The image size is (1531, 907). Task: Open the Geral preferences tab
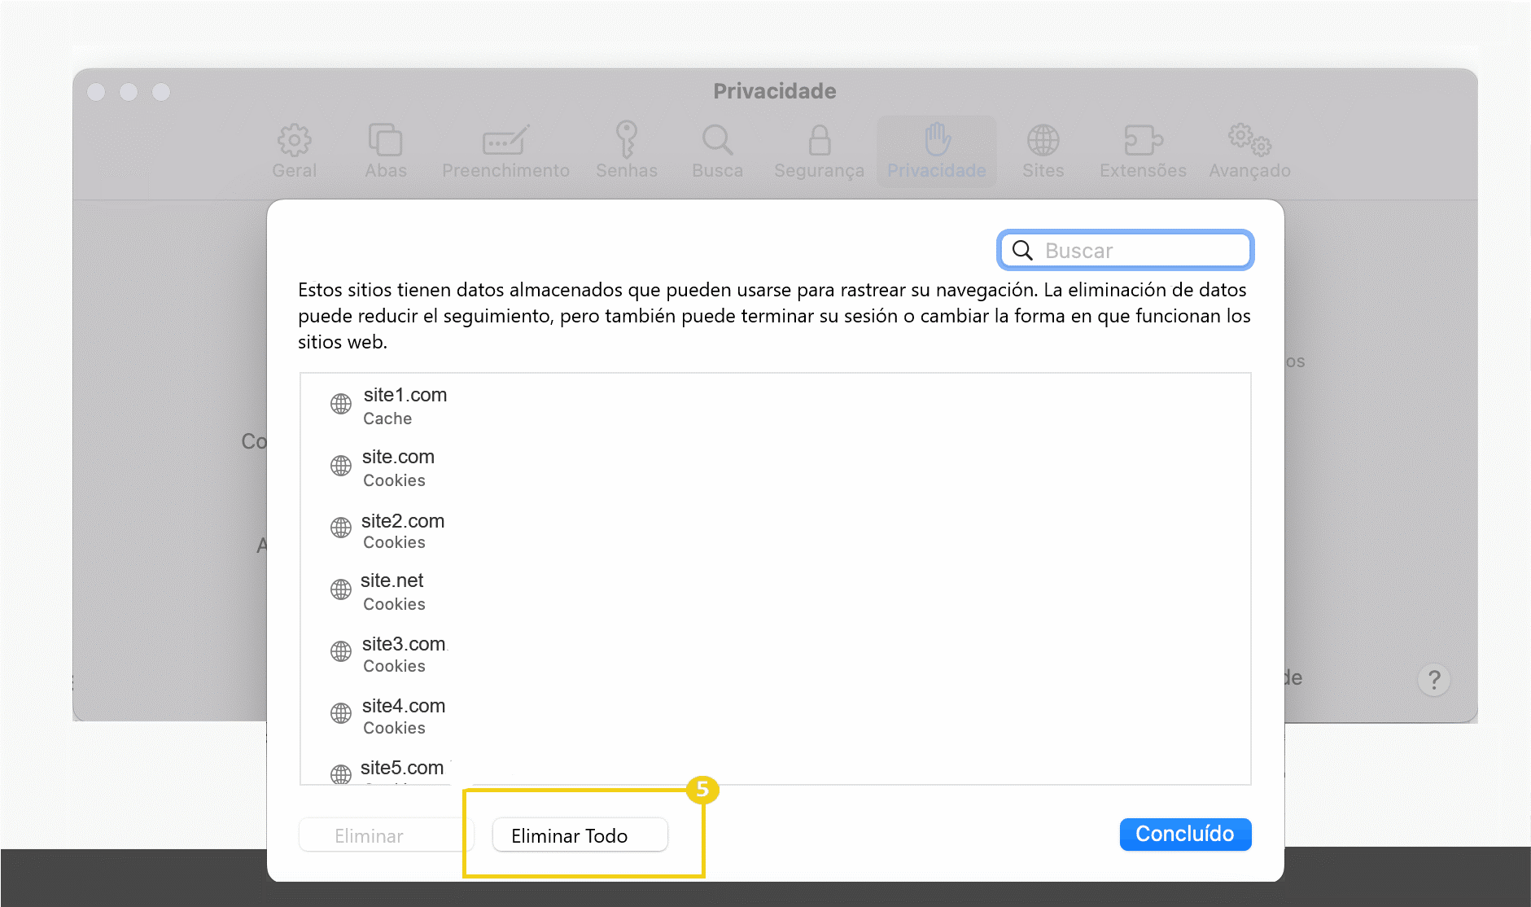click(x=294, y=151)
